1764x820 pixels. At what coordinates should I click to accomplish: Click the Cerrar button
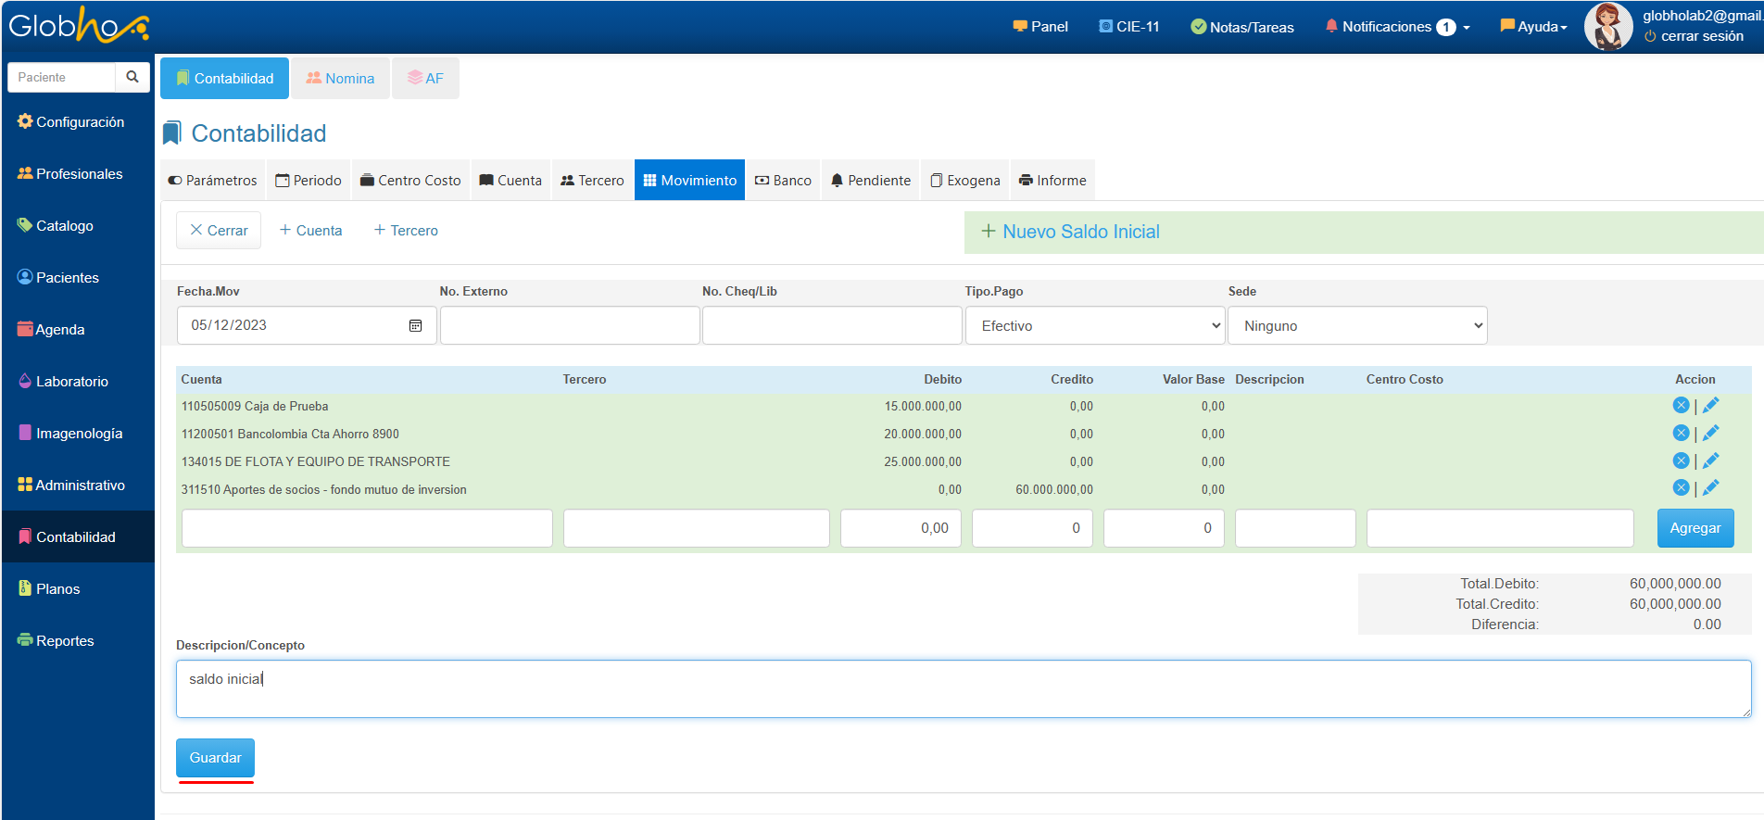(219, 231)
